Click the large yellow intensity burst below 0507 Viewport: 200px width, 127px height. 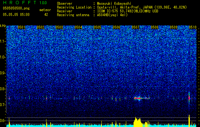pos(138,122)
